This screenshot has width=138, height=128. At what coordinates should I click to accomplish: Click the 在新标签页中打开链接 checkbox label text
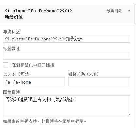pos(33,65)
